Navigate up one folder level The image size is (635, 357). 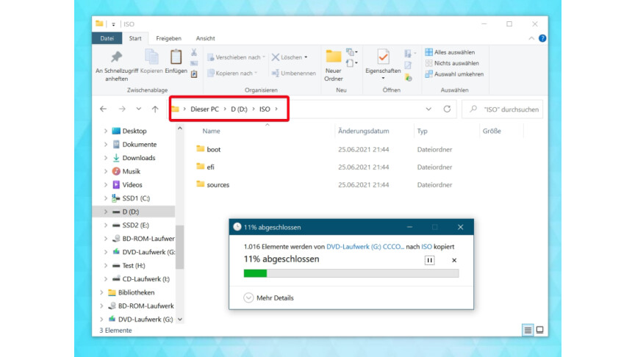tap(155, 109)
